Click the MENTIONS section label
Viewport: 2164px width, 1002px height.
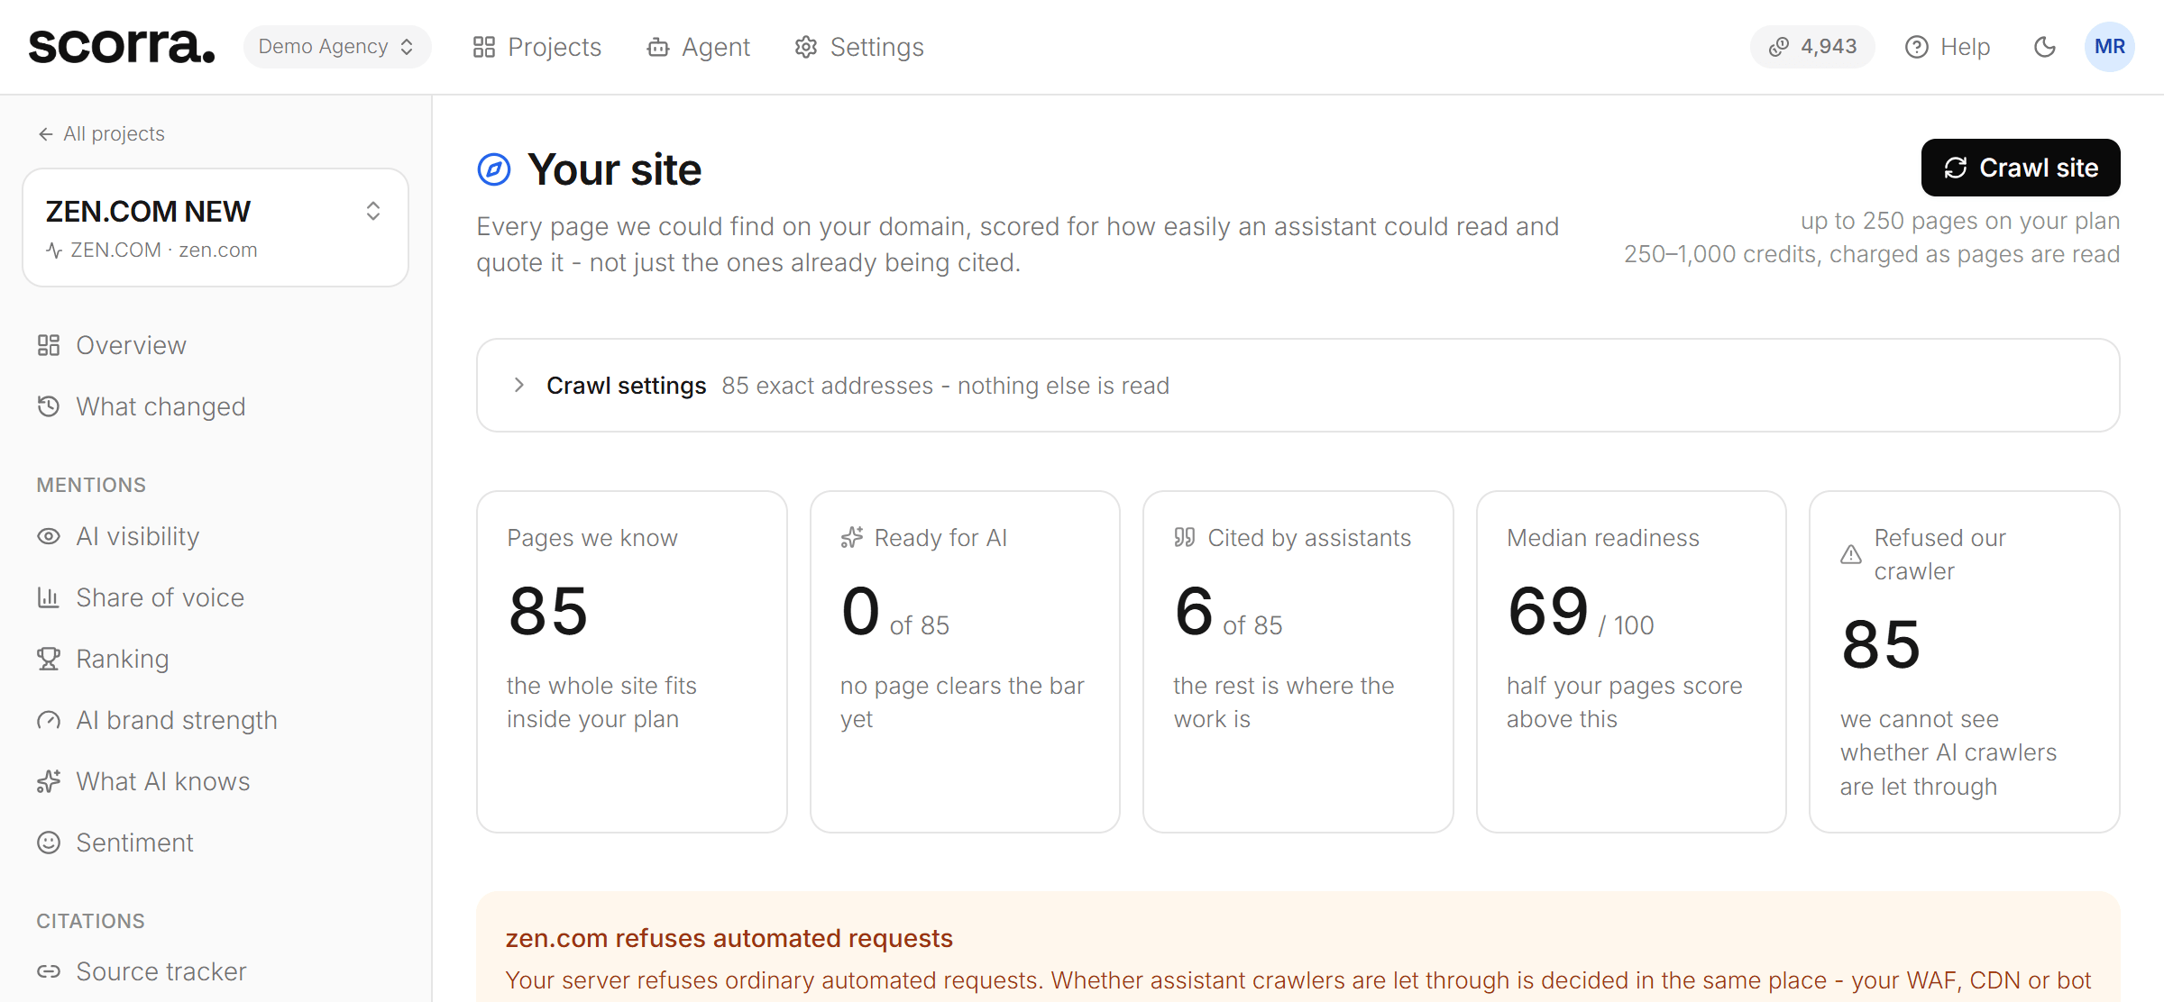91,485
